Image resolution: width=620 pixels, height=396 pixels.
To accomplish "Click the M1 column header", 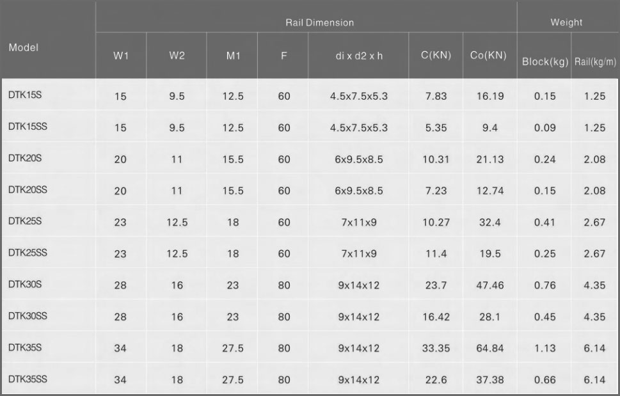I will 233,56.
